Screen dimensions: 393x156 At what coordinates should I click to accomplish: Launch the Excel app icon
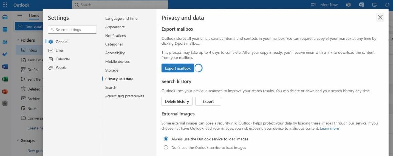click(5, 79)
